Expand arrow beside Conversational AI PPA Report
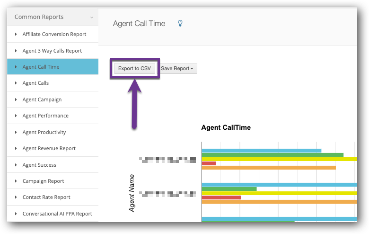 pos(16,214)
